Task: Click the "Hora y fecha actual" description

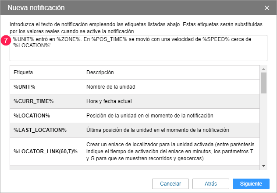Action: (x=109, y=101)
